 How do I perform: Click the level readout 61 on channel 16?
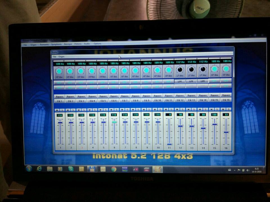(x=226, y=114)
